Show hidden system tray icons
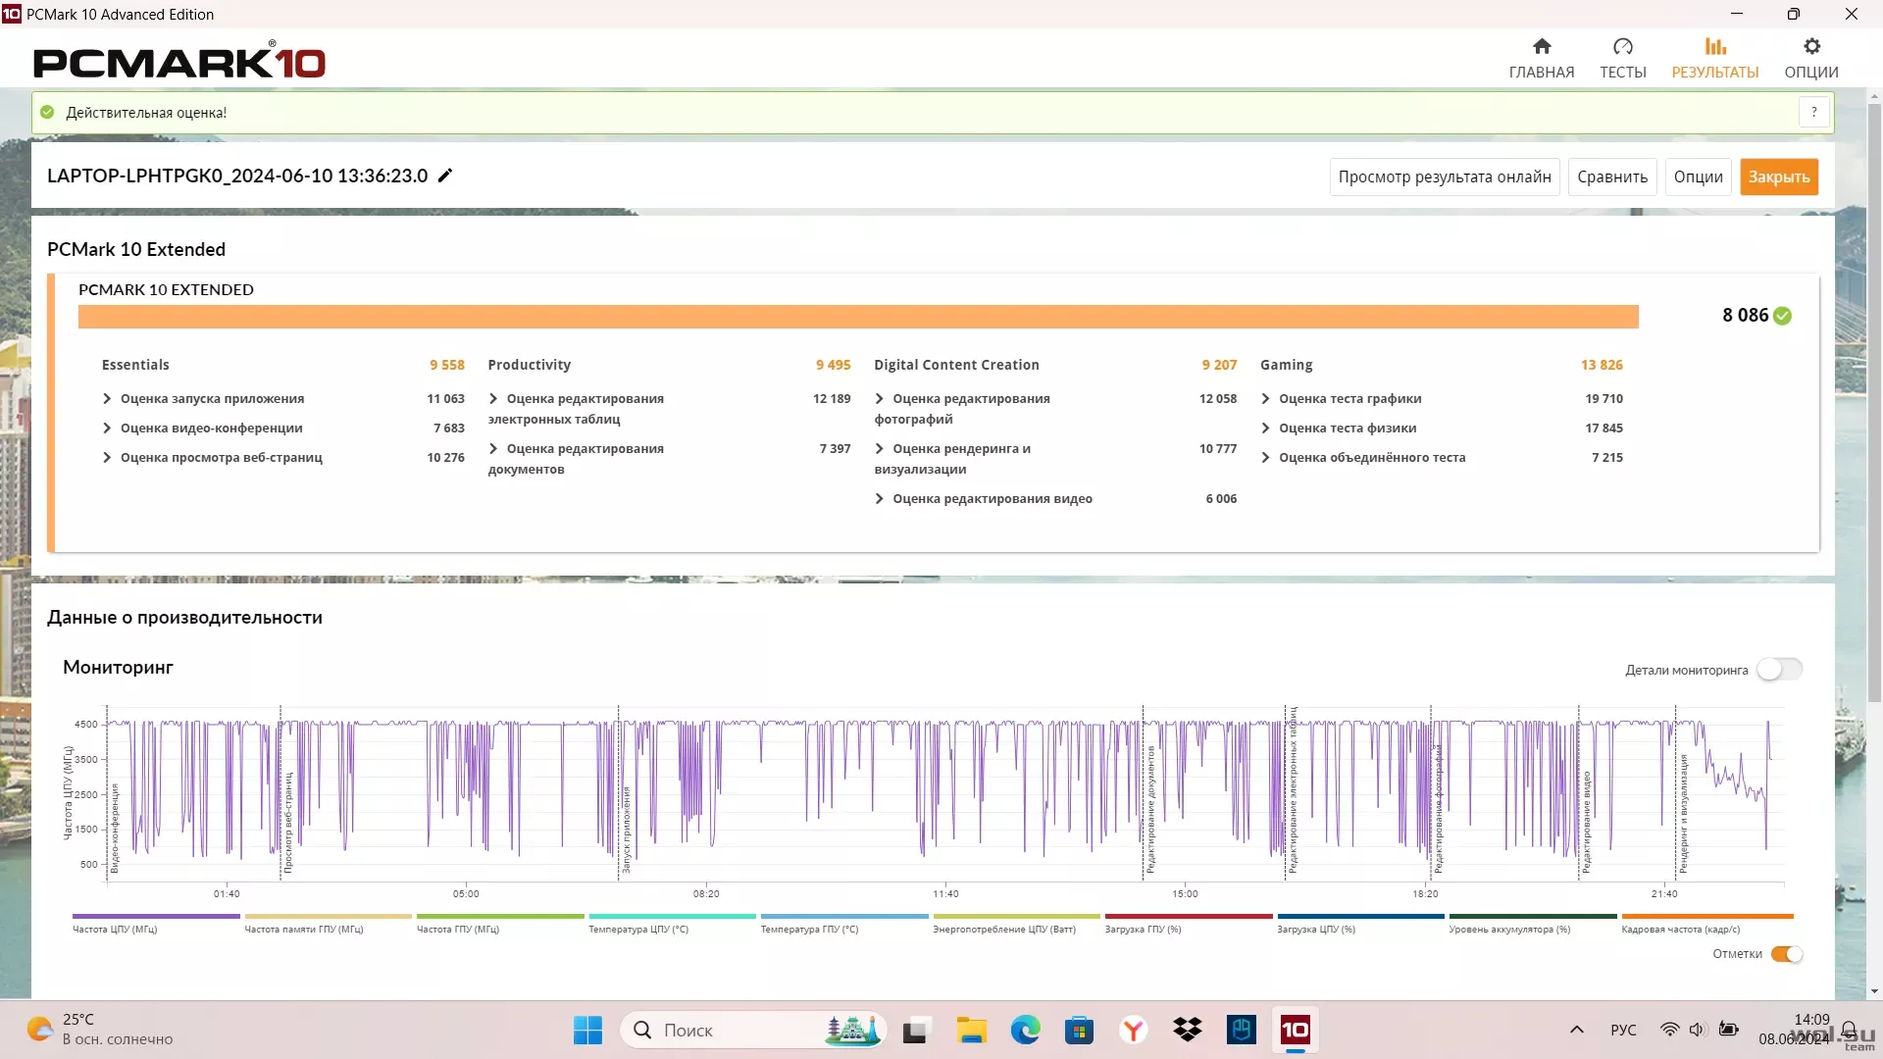Screen dimensions: 1883x1059 (x=1576, y=1030)
